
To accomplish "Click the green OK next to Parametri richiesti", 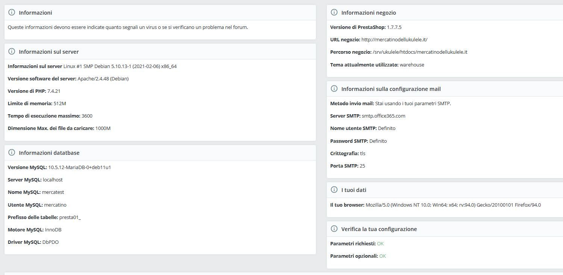I will click(x=380, y=243).
